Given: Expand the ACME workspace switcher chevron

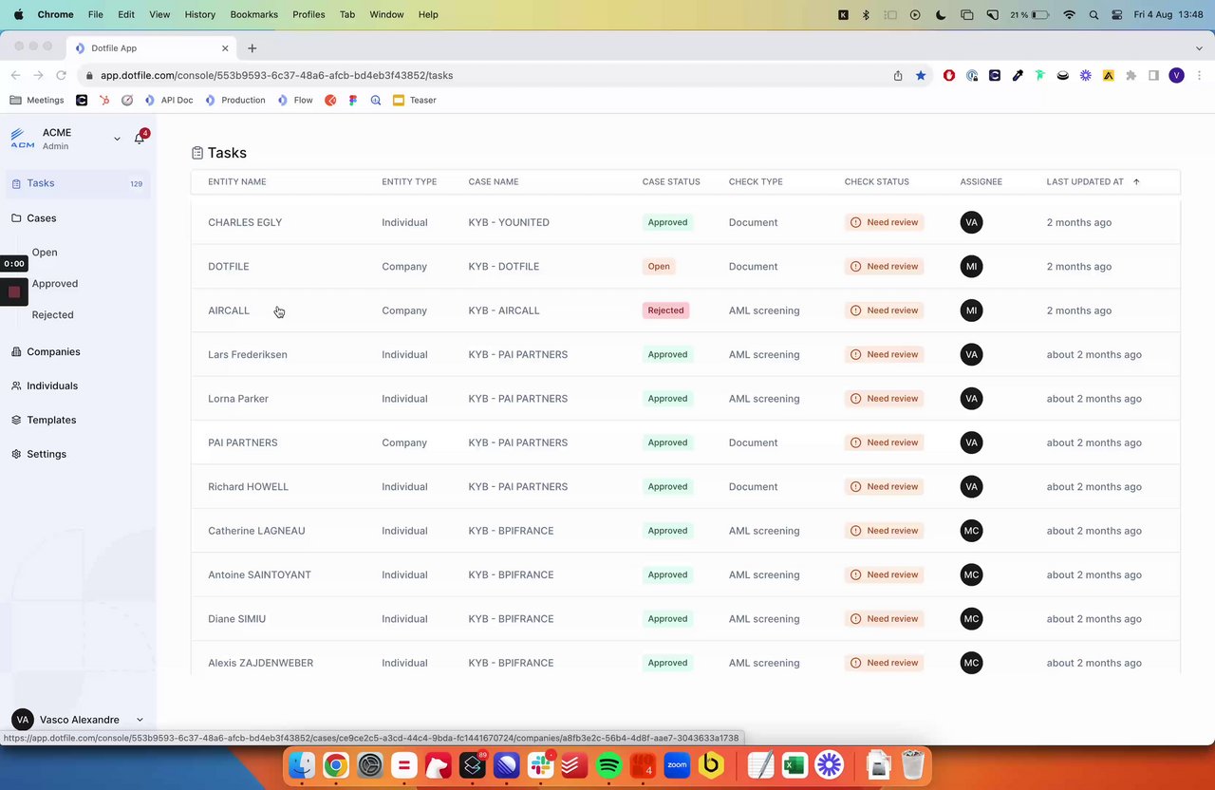Looking at the screenshot, I should coord(117,139).
